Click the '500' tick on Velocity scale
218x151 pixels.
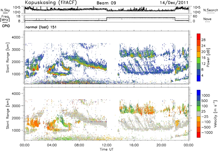tap(205, 101)
